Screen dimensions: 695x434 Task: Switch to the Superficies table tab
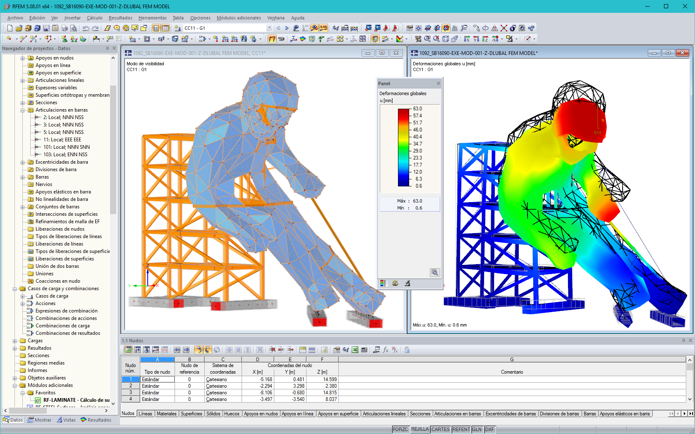click(x=192, y=413)
